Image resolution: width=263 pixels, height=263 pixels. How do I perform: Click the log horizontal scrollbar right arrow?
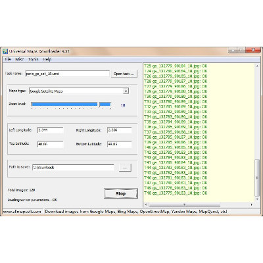point(251,204)
